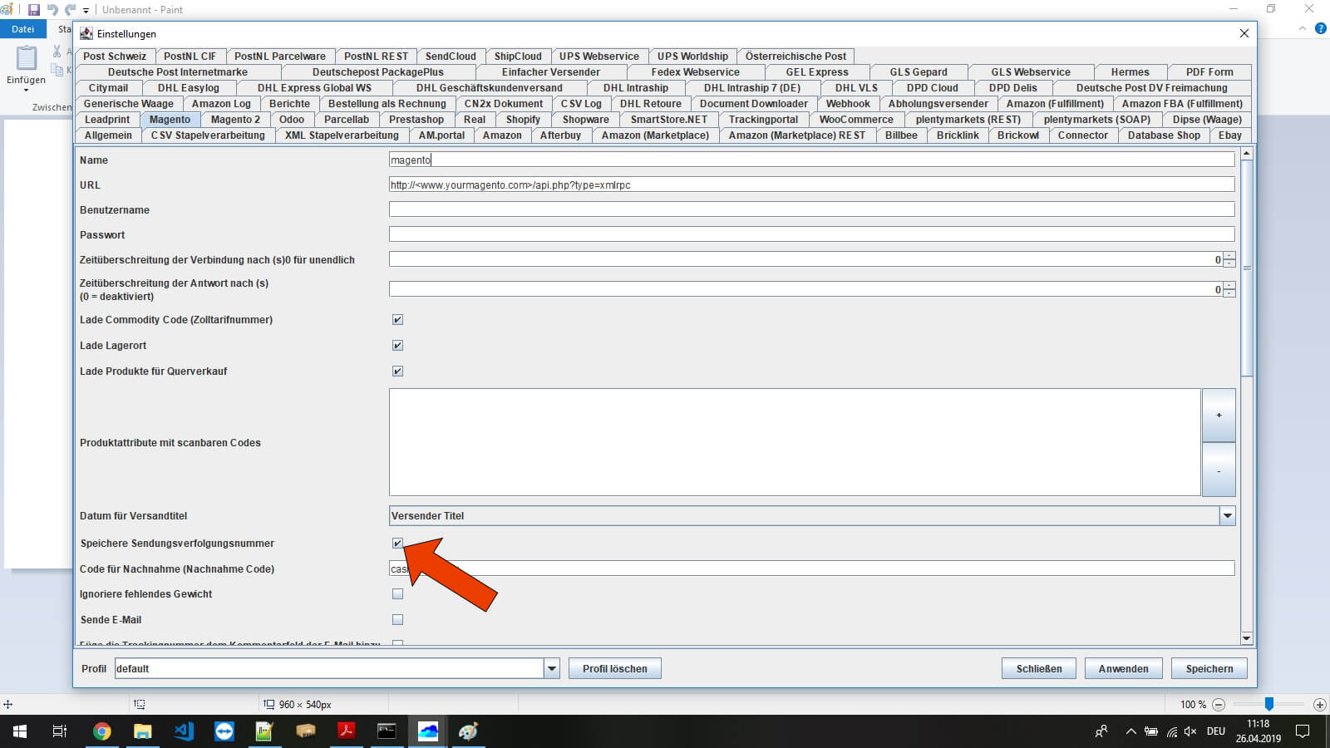The image size is (1330, 748).
Task: Enable Sende E-Mail checkbox
Action: pyautogui.click(x=397, y=620)
